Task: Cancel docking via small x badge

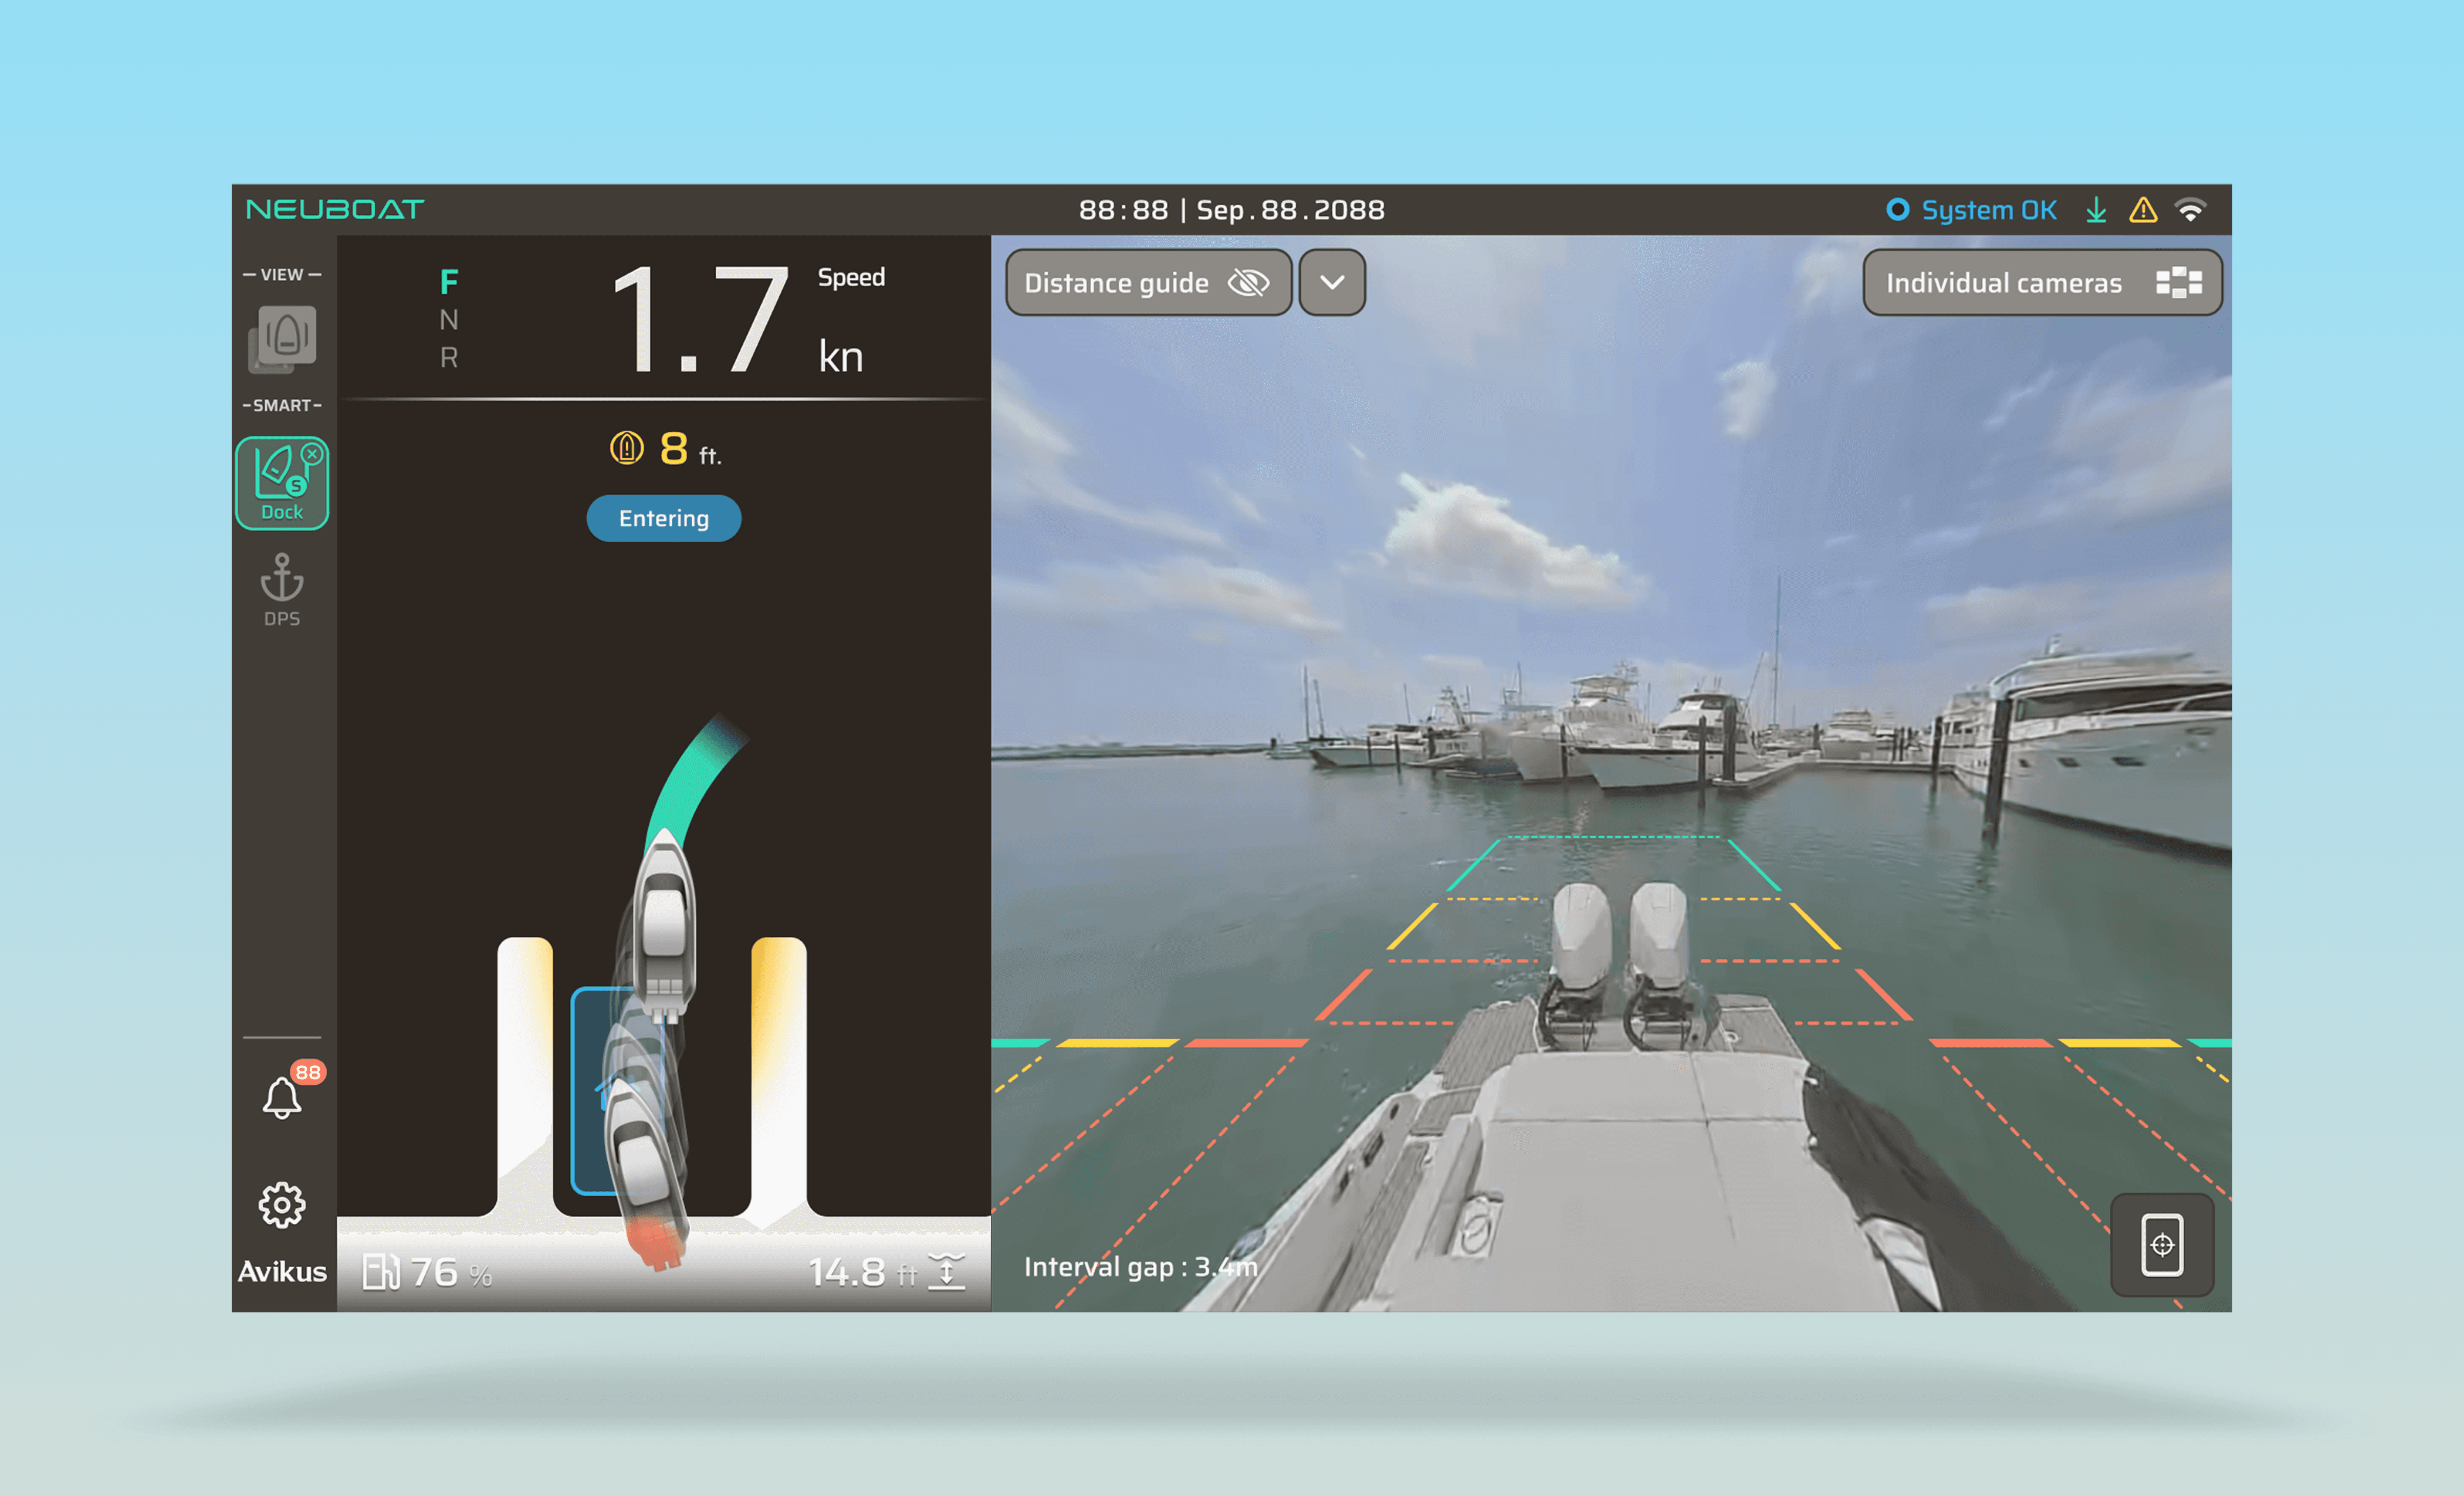Action: pyautogui.click(x=312, y=454)
